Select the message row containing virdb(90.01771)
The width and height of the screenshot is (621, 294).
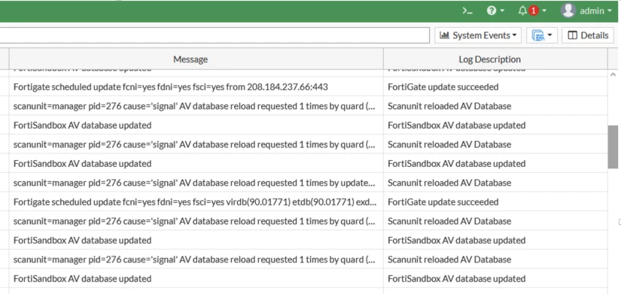point(196,202)
